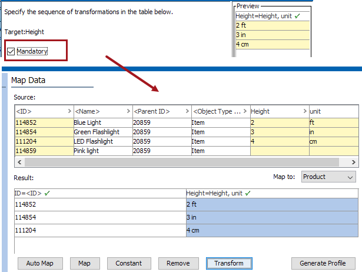Select the <Name> column header text
The width and height of the screenshot is (362, 272).
click(x=88, y=111)
